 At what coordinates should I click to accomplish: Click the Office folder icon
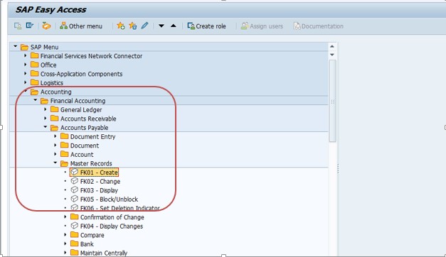point(34,65)
